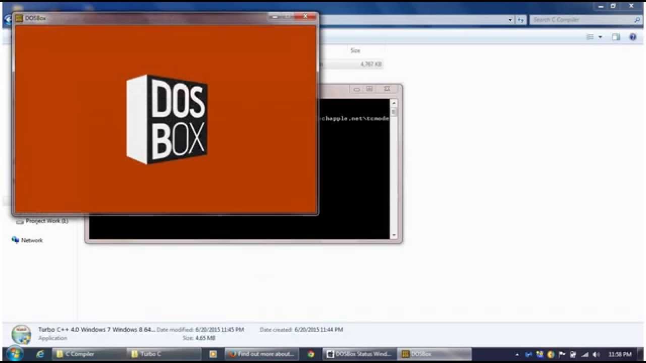Select Network in the navigation pane
Screen dimensions: 646x363
28,240
